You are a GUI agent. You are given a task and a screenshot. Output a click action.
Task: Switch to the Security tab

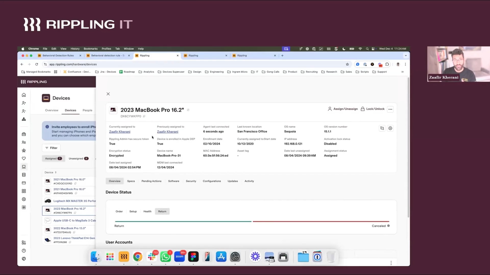pyautogui.click(x=191, y=181)
